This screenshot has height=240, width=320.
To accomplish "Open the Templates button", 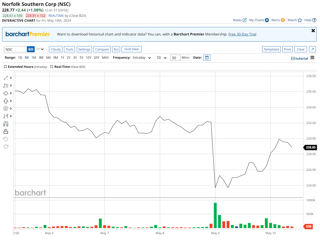I will point(271,49).
